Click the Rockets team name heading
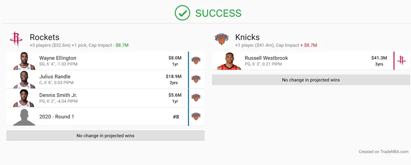The width and height of the screenshot is (411, 165). [x=44, y=37]
